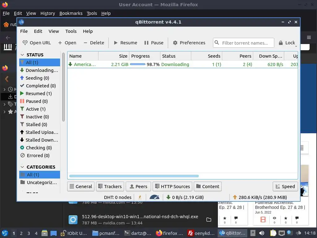Sort torrents by Name column

pos(83,56)
